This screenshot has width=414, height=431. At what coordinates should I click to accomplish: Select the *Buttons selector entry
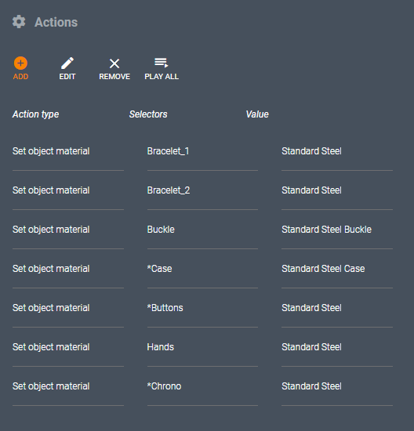point(165,308)
